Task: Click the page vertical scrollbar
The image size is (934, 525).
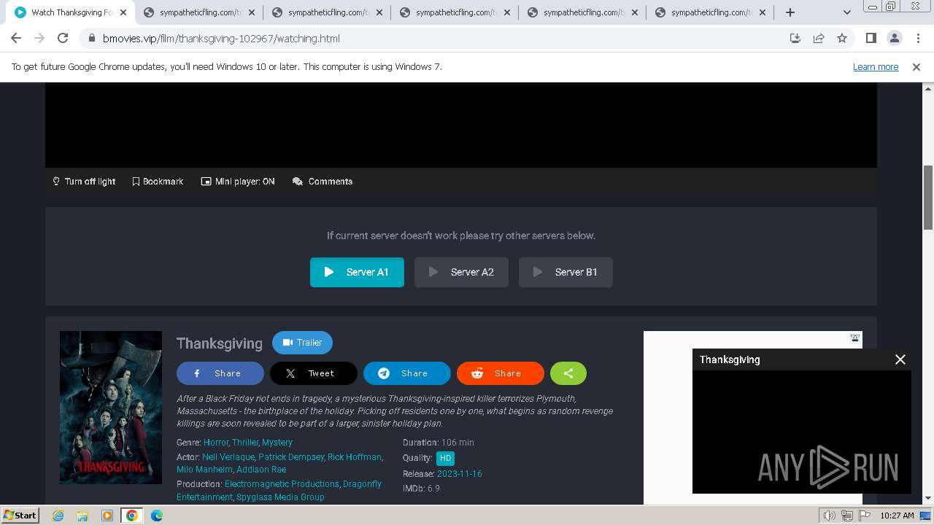Action: [928, 198]
